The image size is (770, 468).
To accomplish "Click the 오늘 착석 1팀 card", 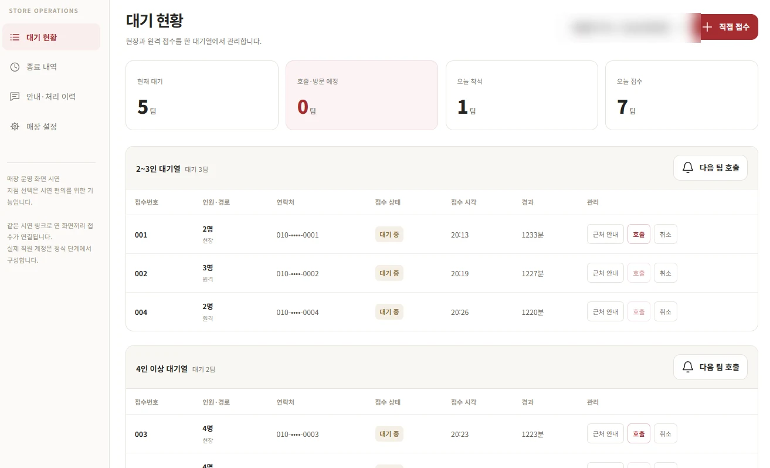I will pyautogui.click(x=522, y=95).
